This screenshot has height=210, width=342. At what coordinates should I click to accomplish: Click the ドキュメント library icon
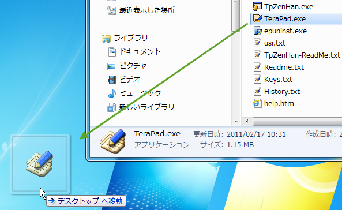point(112,52)
